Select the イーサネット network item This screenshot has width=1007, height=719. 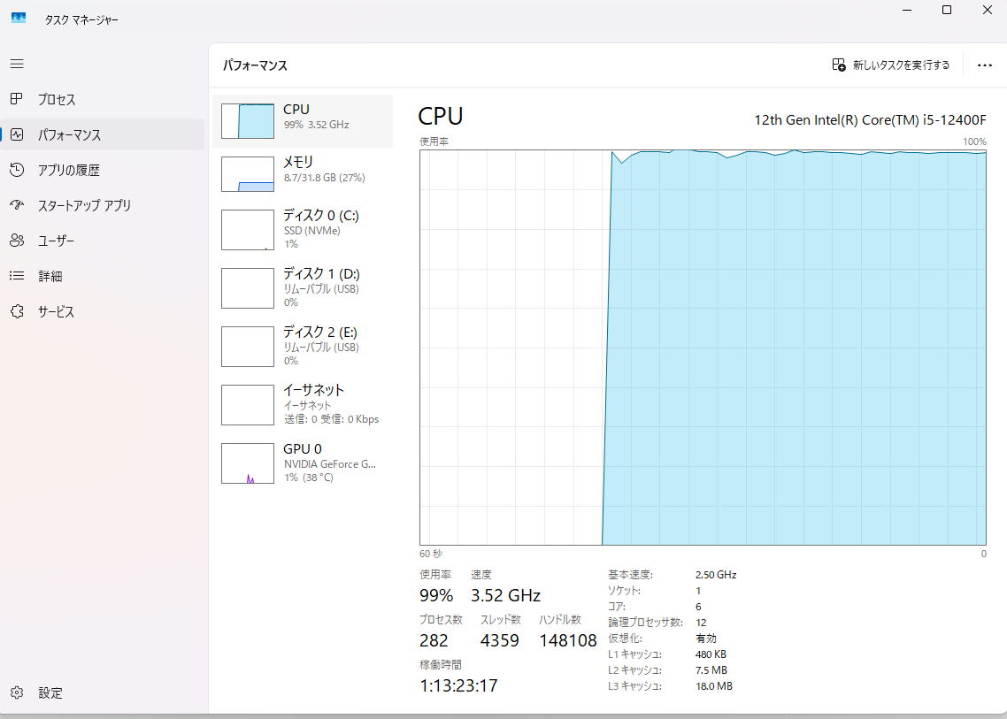[303, 404]
